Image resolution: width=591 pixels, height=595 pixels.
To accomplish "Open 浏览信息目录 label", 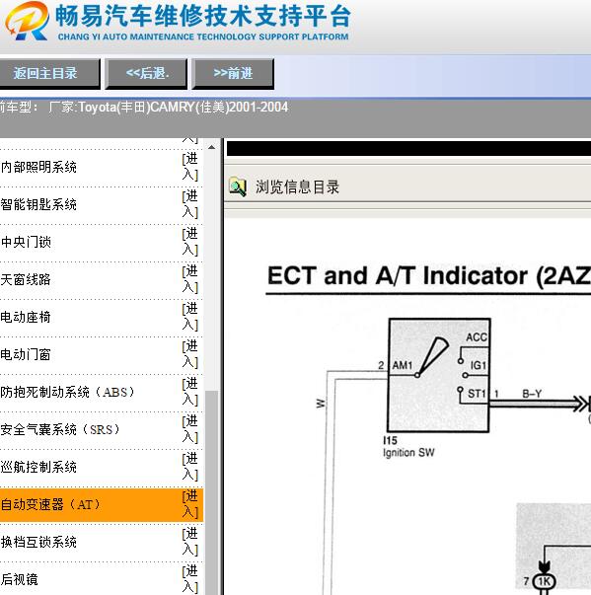I will (297, 187).
